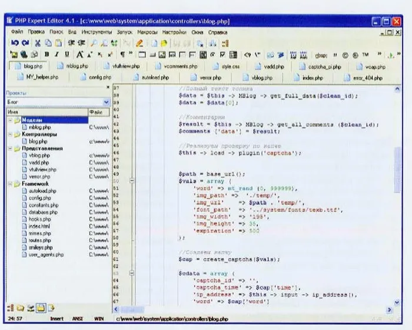Switch to the captcha_pi.php tab
The width and height of the screenshot is (412, 330).
[x=320, y=67]
